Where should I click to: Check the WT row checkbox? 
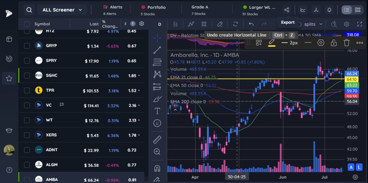coord(27,120)
